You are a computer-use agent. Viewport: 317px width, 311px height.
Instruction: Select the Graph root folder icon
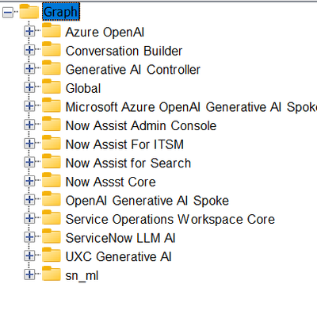point(29,12)
